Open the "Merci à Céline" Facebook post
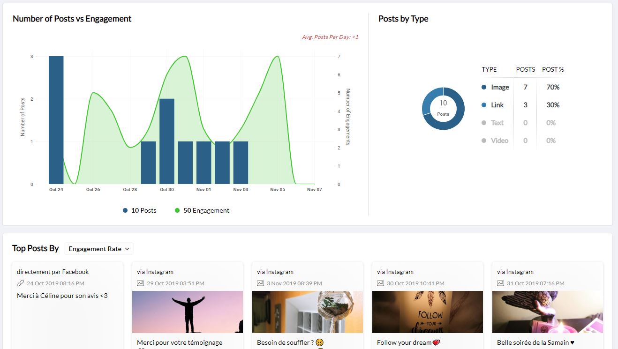Screen dimensions: 618x349 [x=62, y=296]
